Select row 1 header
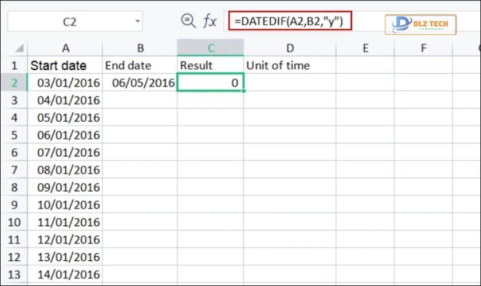 tap(14, 65)
